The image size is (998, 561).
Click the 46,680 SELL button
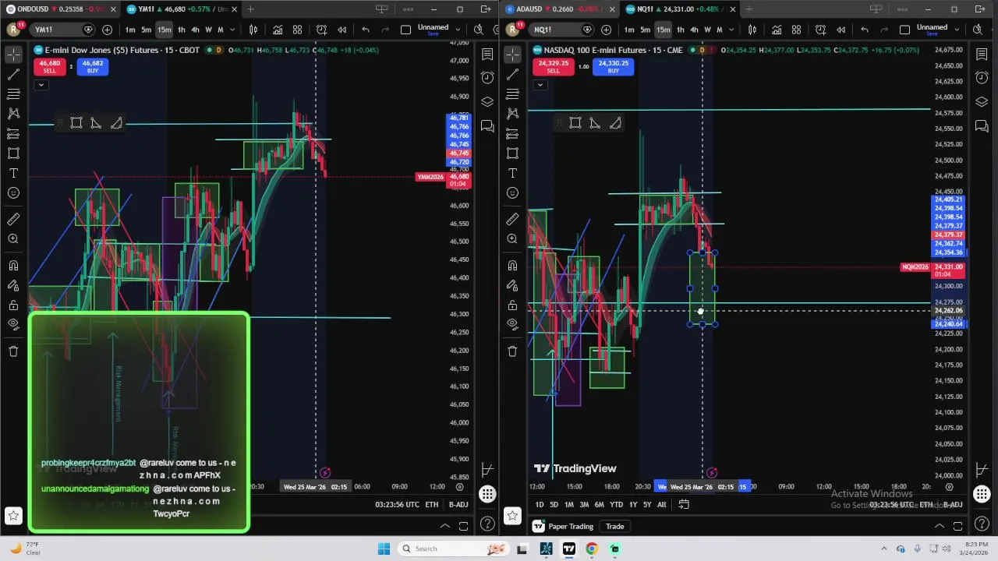(49, 67)
